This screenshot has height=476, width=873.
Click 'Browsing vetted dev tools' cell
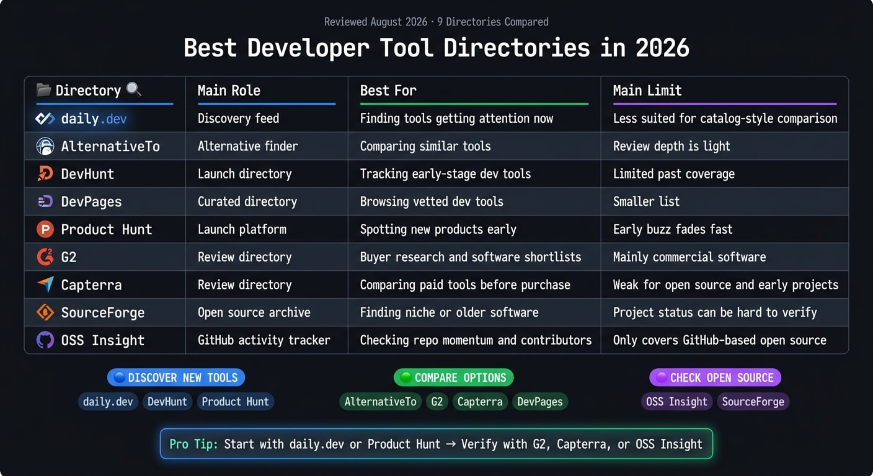click(432, 201)
